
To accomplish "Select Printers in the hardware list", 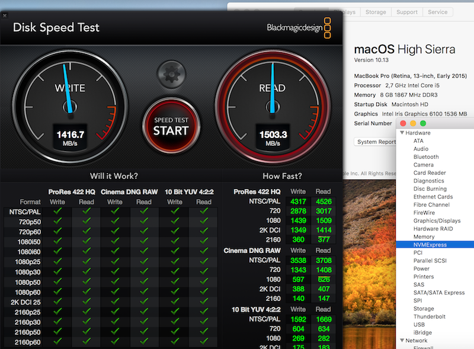I will [424, 277].
